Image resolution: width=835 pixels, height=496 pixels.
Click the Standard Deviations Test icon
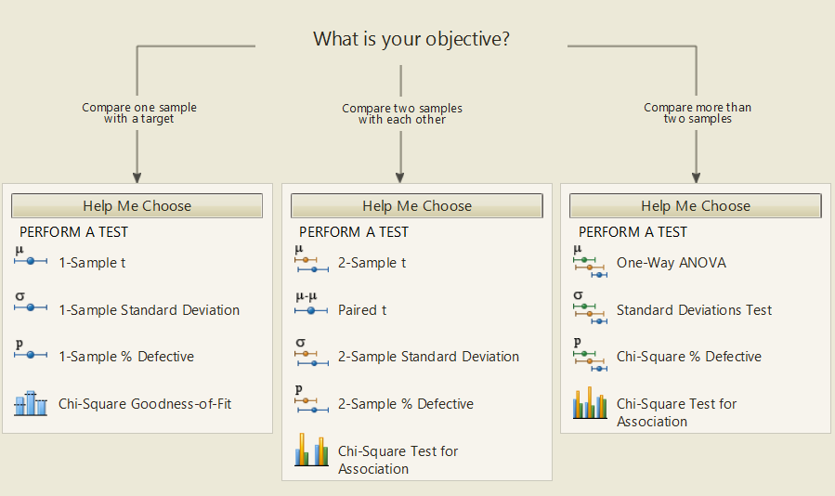(x=589, y=308)
